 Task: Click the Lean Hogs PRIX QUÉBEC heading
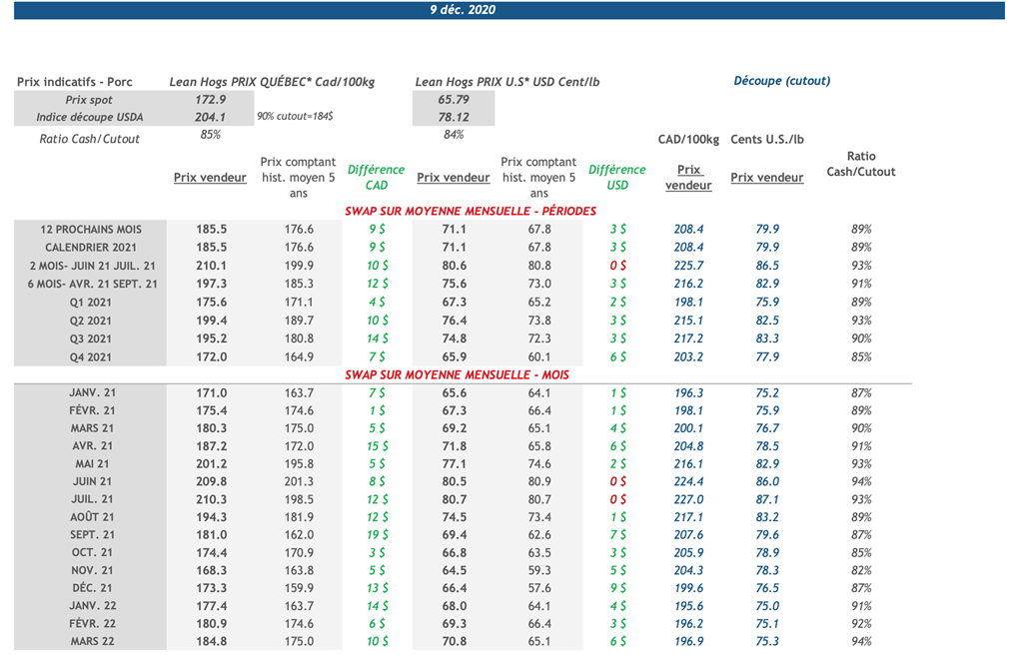click(272, 82)
